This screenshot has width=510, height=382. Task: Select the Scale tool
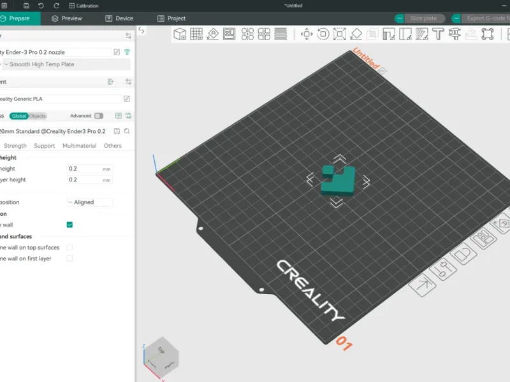[340, 34]
